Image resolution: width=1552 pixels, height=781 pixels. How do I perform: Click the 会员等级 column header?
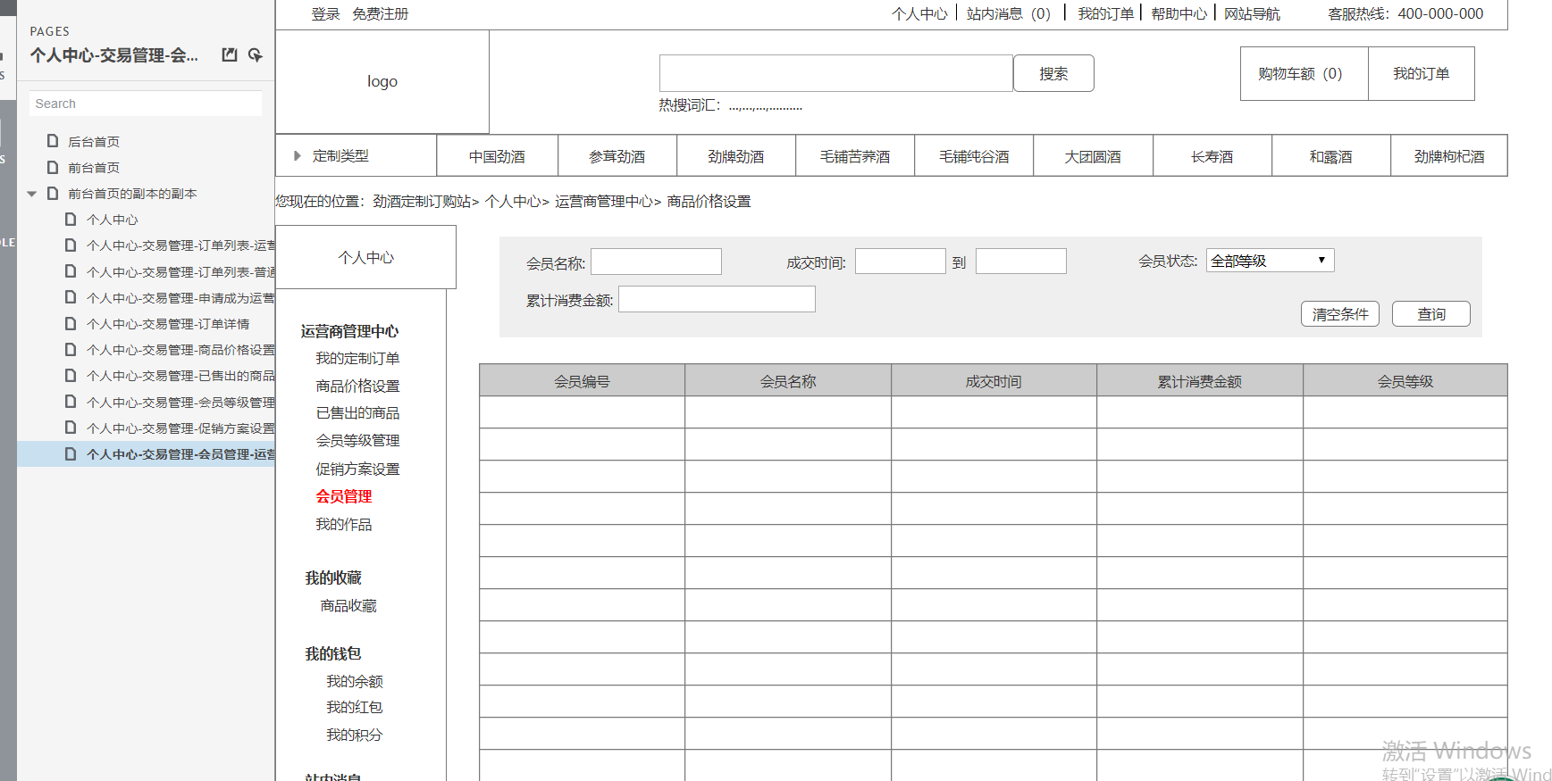pos(1405,381)
